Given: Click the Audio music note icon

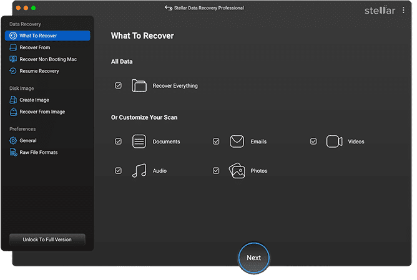Looking at the screenshot, I should pyautogui.click(x=139, y=171).
